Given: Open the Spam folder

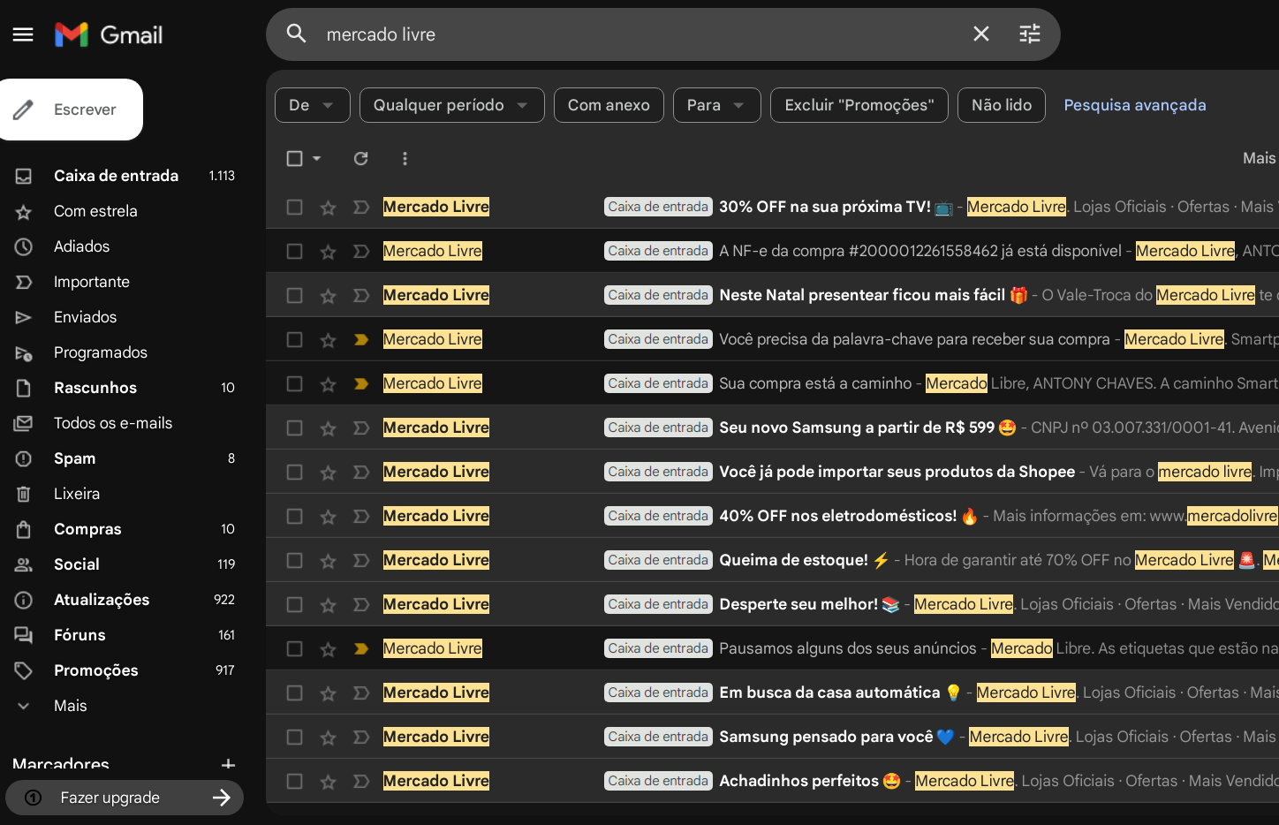Looking at the screenshot, I should click(74, 458).
